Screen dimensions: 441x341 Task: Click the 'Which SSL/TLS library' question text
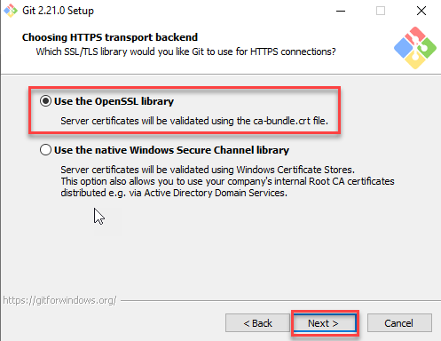click(x=185, y=52)
